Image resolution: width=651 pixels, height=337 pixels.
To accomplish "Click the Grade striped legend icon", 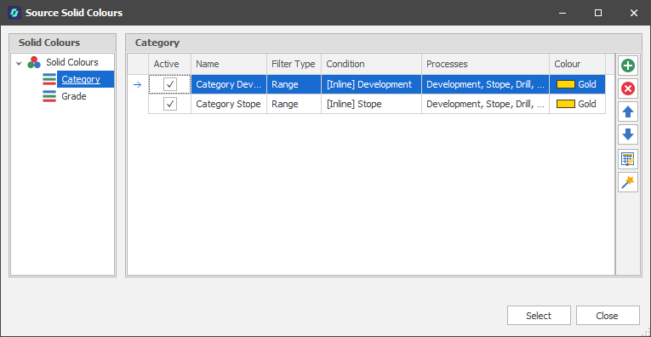I will pos(49,96).
